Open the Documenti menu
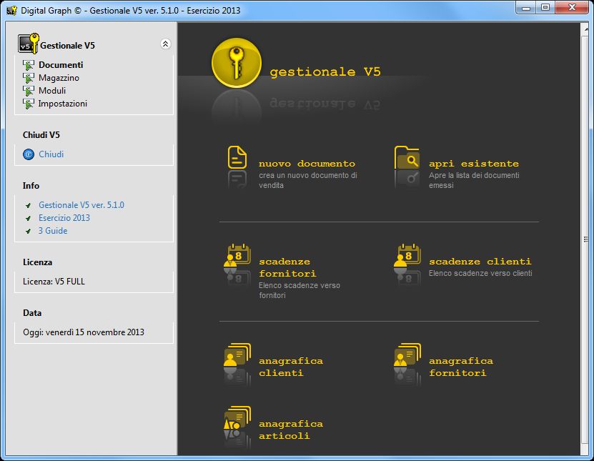594x461 pixels. tap(61, 65)
